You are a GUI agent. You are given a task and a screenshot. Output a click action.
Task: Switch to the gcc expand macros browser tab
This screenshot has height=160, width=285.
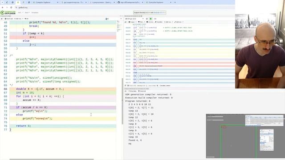tap(73, 2)
